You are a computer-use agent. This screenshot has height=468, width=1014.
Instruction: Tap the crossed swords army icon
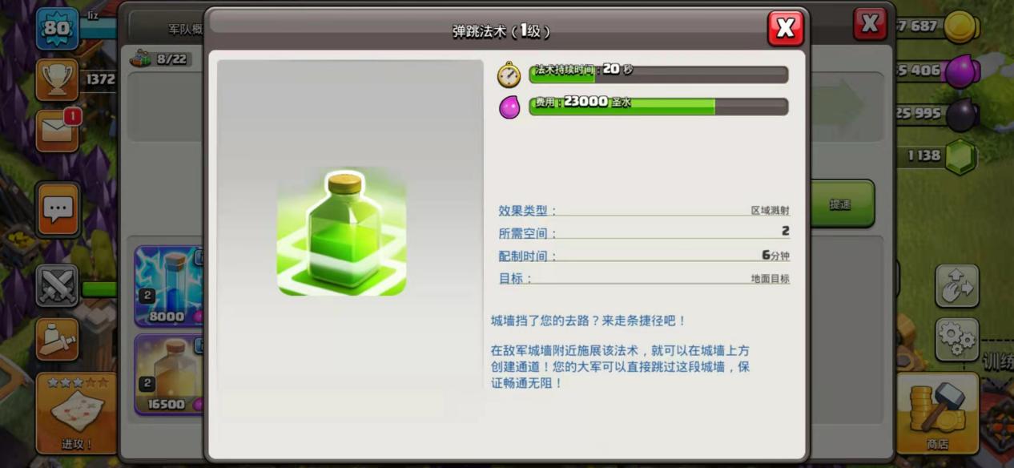click(x=57, y=286)
